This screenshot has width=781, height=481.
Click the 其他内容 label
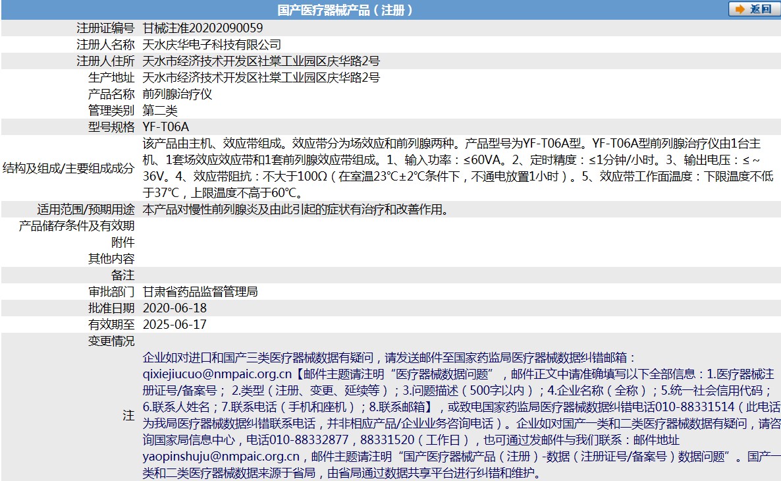pos(111,259)
